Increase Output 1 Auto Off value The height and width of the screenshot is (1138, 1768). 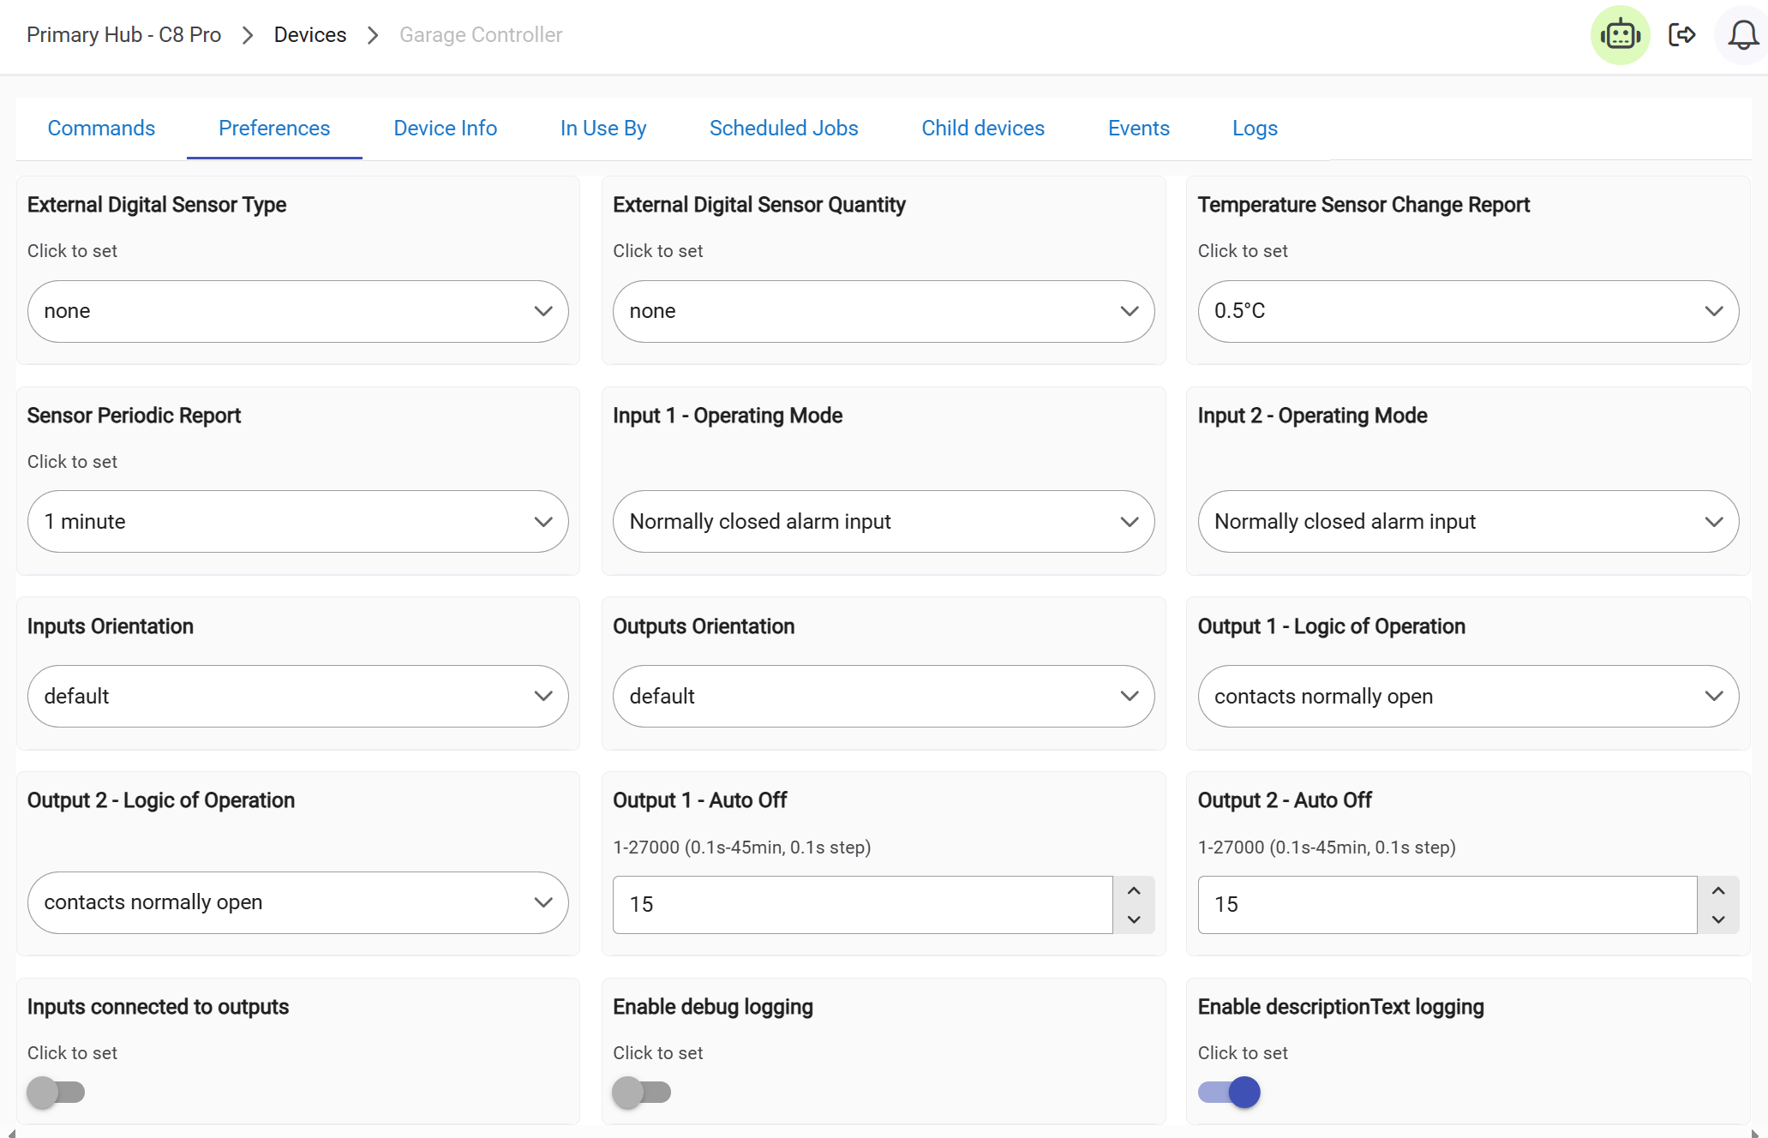pyautogui.click(x=1134, y=891)
